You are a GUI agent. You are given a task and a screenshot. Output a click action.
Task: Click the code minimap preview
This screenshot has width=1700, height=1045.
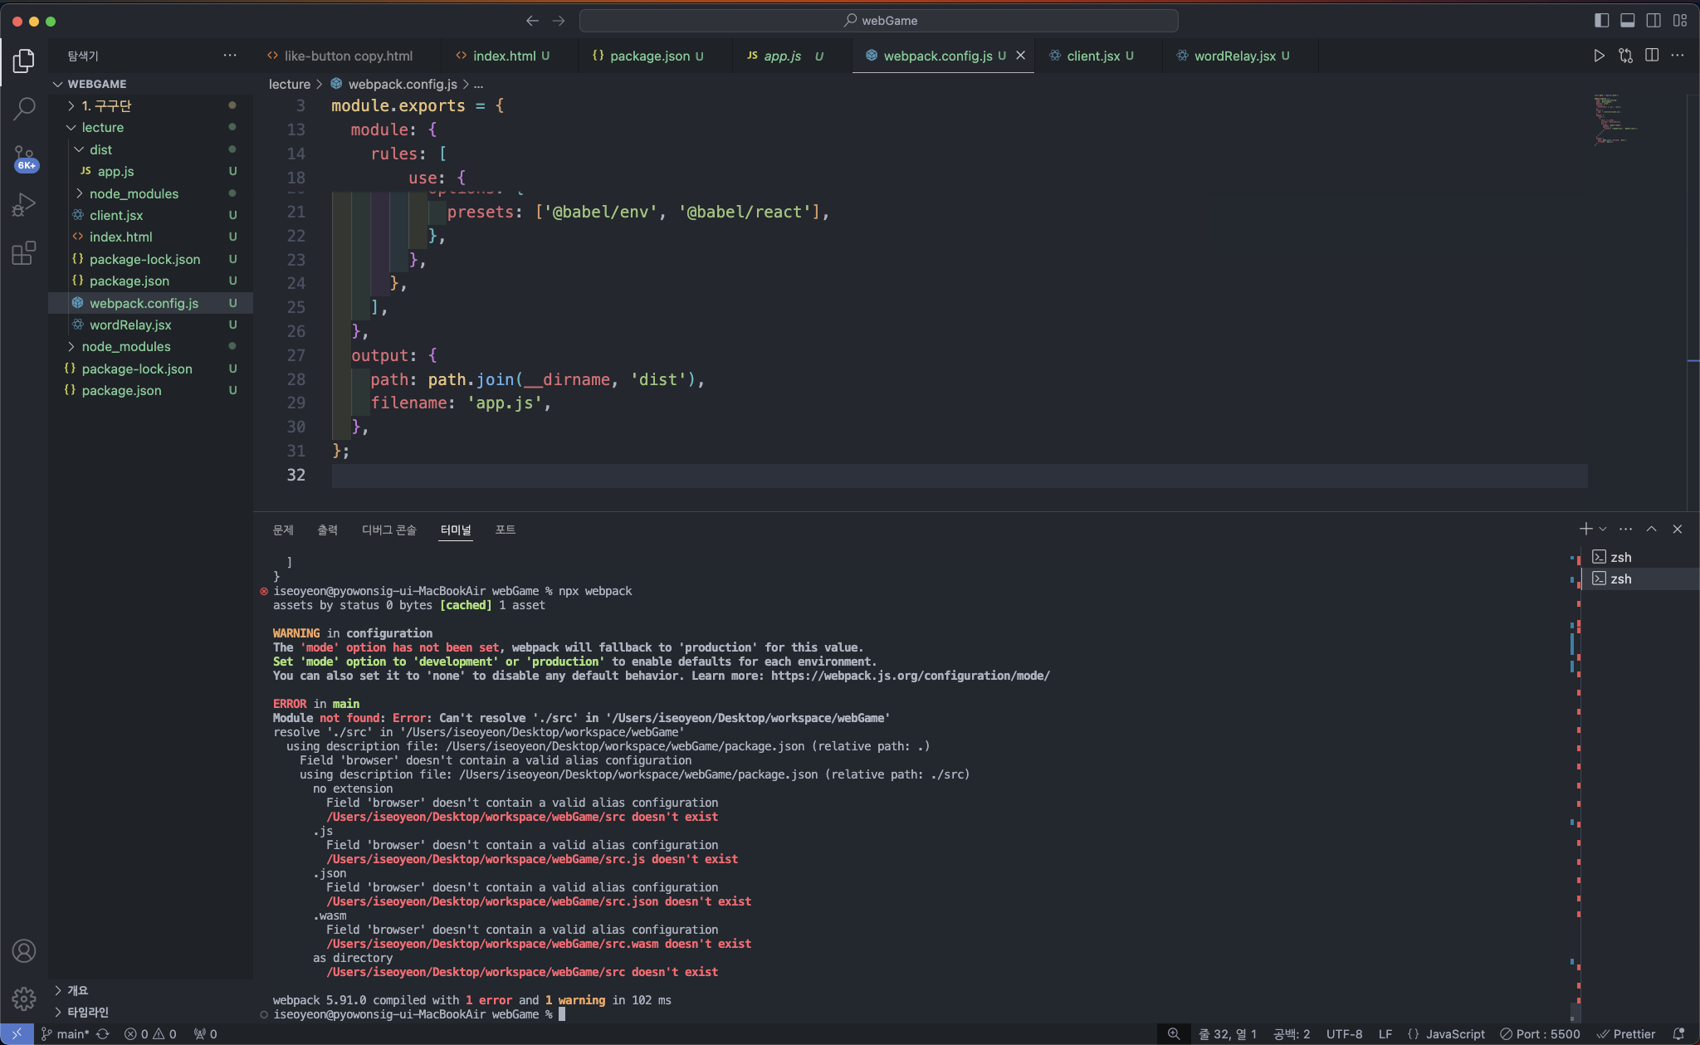tap(1614, 119)
